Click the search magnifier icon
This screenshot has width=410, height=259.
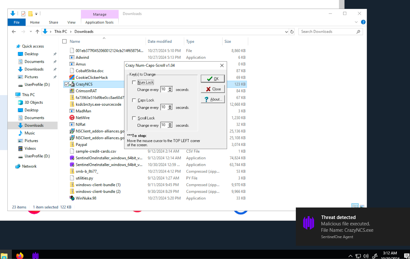pos(358,32)
